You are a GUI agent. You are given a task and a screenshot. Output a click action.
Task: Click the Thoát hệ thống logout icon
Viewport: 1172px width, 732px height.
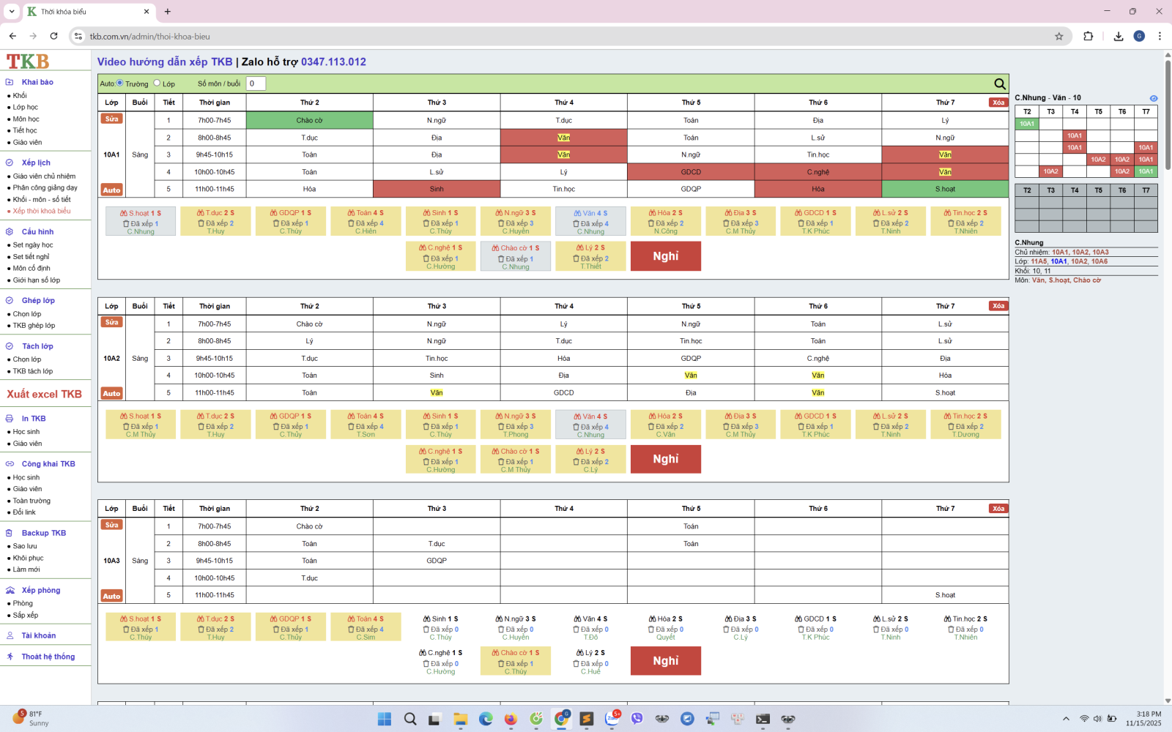point(10,657)
